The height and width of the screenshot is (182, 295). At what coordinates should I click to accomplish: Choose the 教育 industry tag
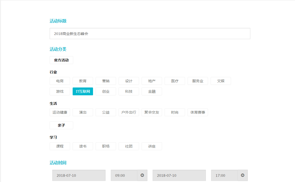(83, 81)
